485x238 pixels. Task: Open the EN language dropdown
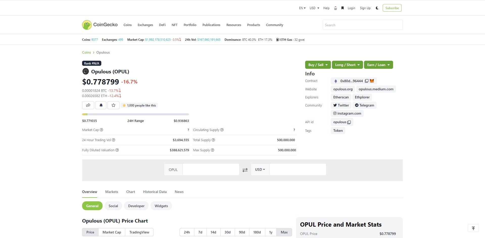302,8
